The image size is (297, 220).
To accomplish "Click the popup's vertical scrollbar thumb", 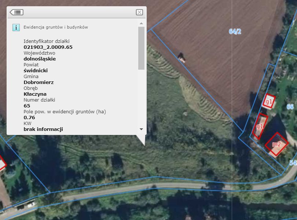I will [141, 48].
